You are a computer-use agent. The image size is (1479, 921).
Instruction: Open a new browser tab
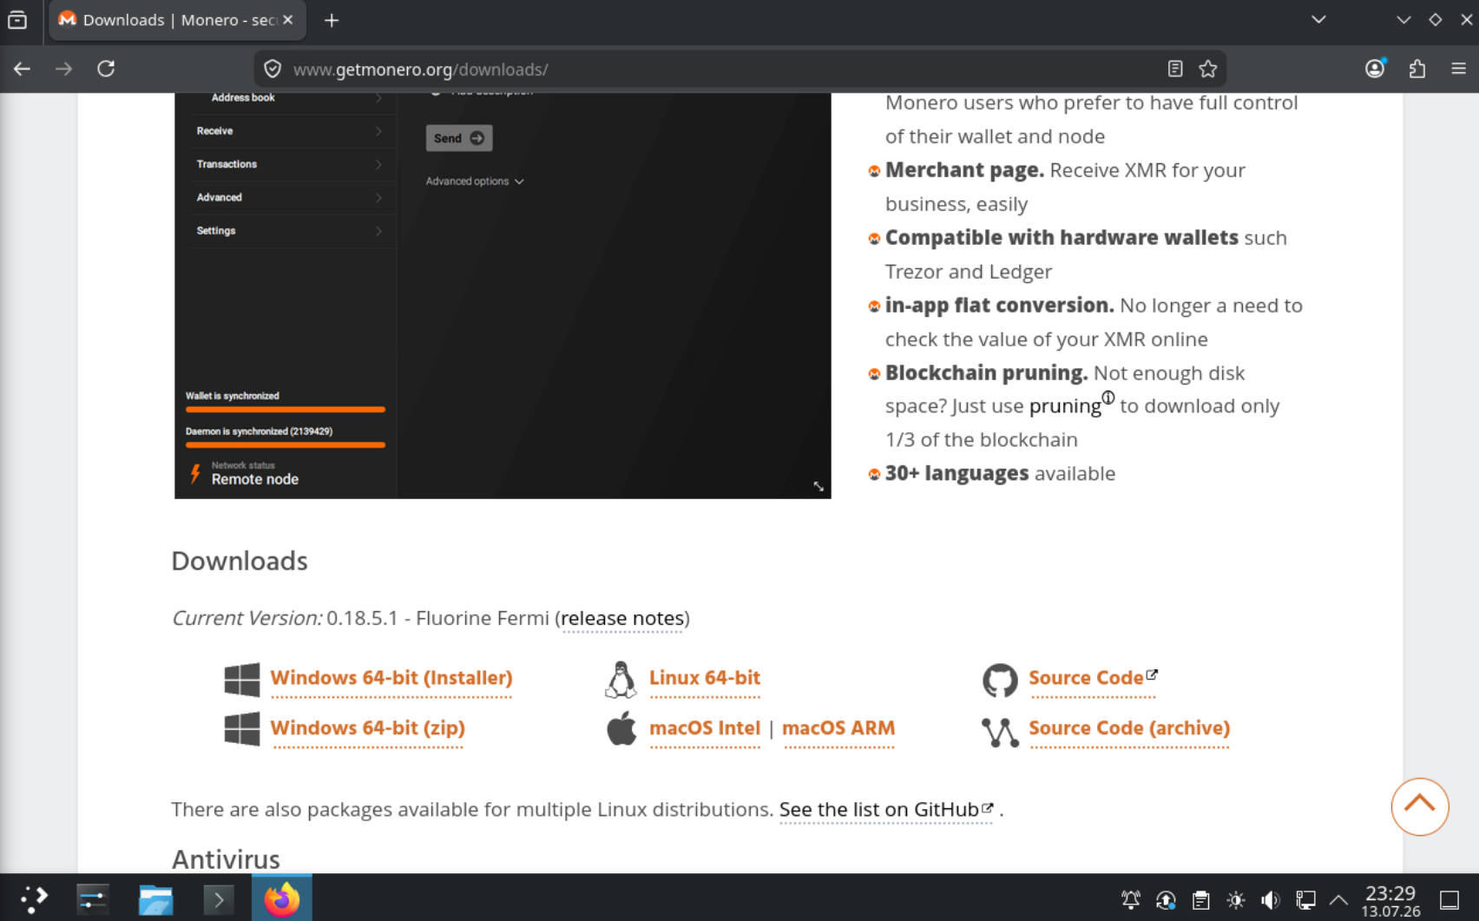click(332, 20)
